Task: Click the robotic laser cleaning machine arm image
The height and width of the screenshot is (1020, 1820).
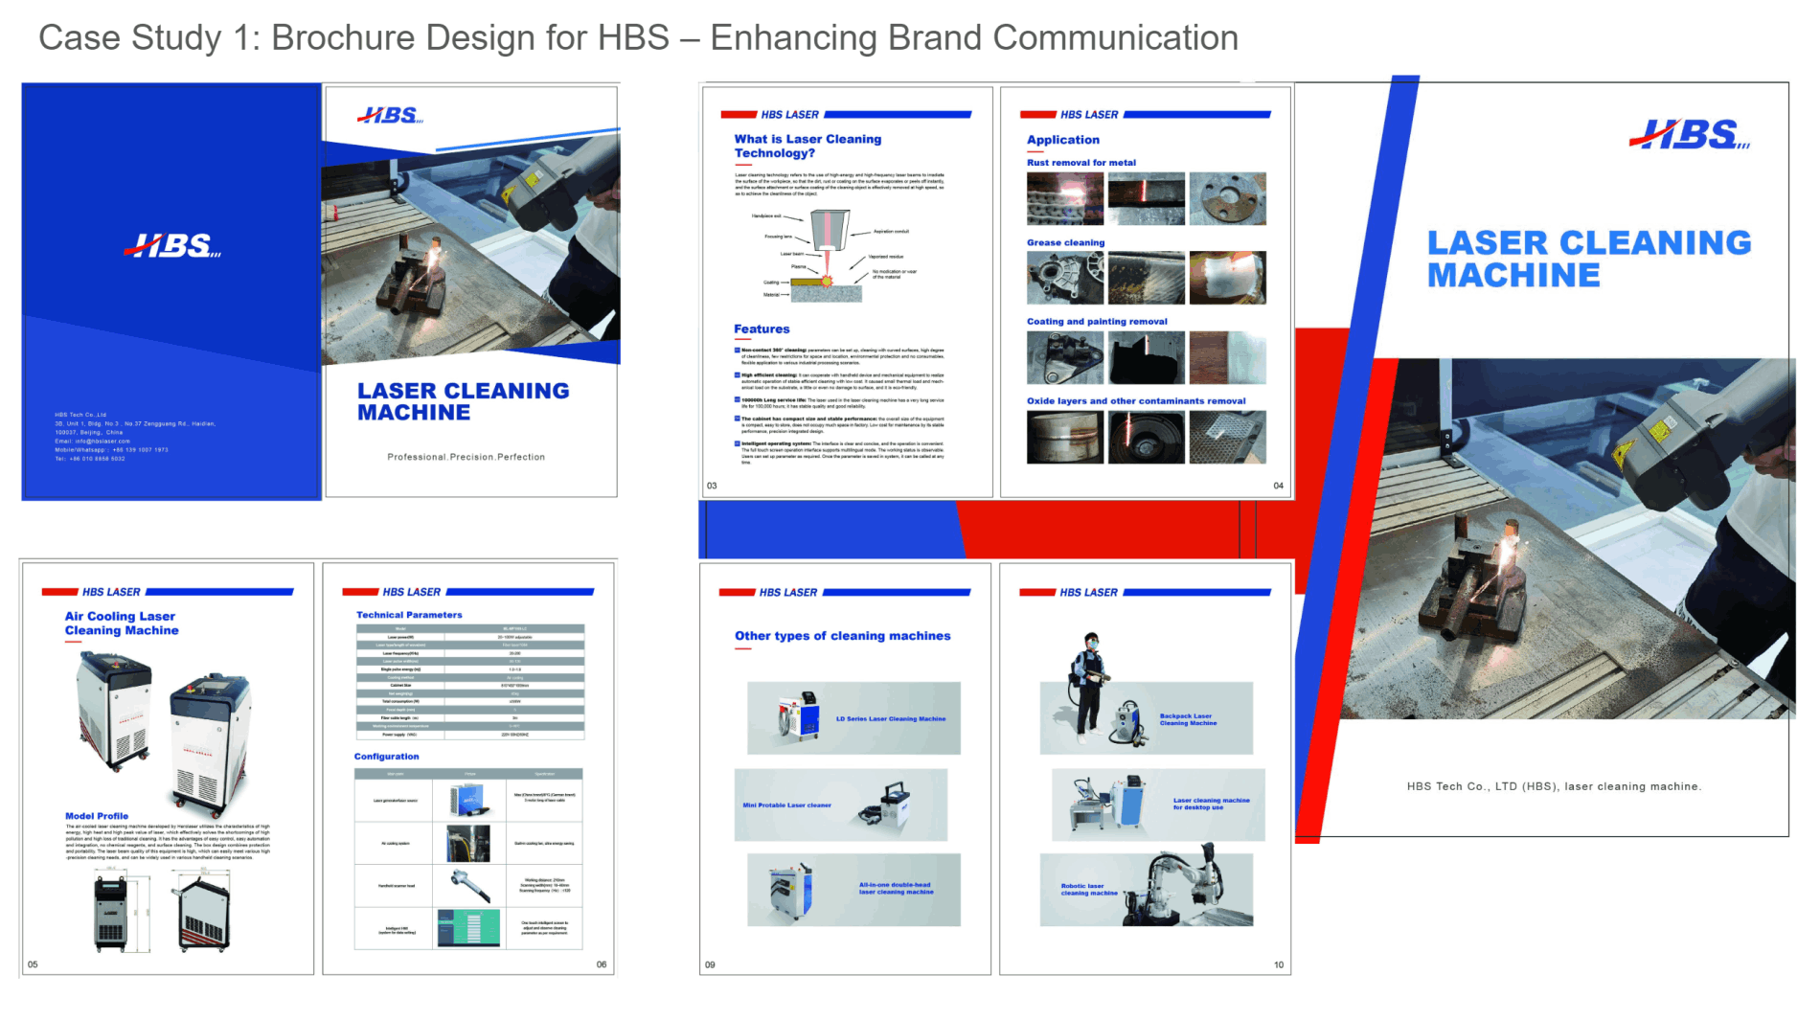Action: click(x=1179, y=886)
